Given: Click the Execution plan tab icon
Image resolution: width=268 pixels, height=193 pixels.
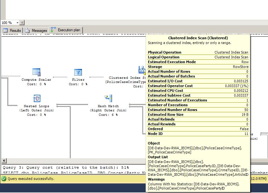Looking at the screenshot, I should [x=53, y=30].
